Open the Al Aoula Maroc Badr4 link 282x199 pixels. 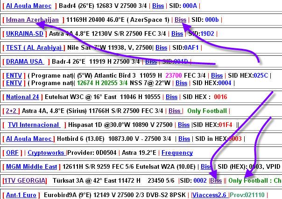[29, 6]
